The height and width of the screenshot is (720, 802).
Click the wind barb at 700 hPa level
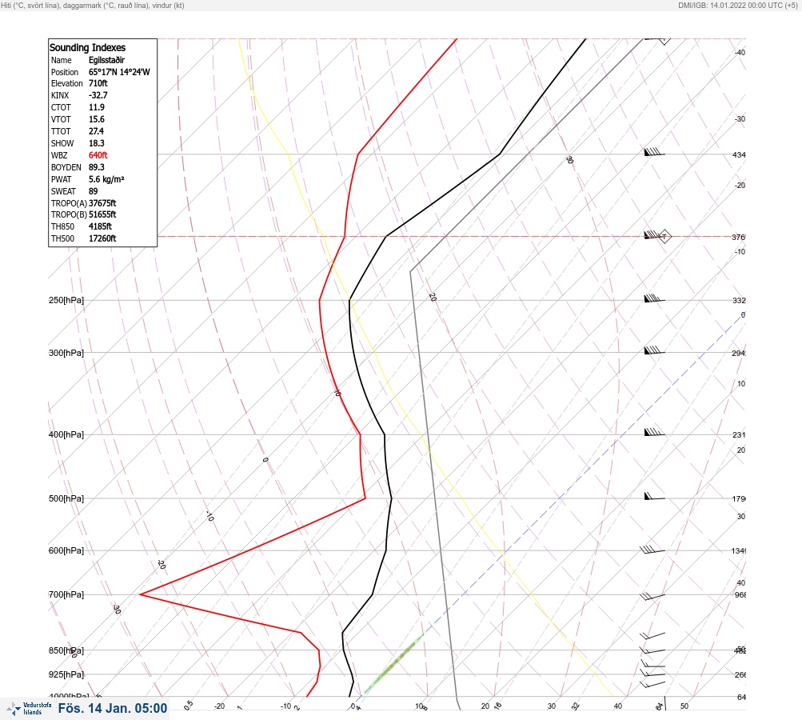coord(652,596)
